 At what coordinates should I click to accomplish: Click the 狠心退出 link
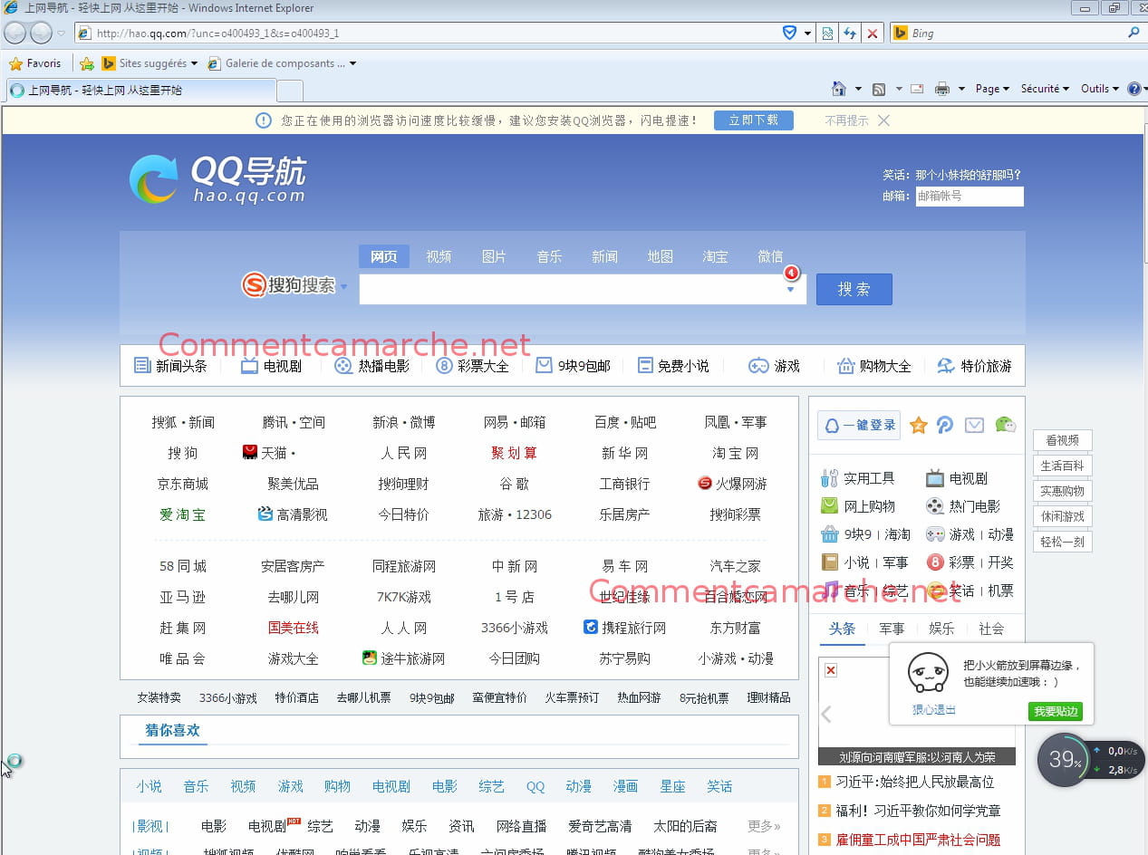(934, 710)
